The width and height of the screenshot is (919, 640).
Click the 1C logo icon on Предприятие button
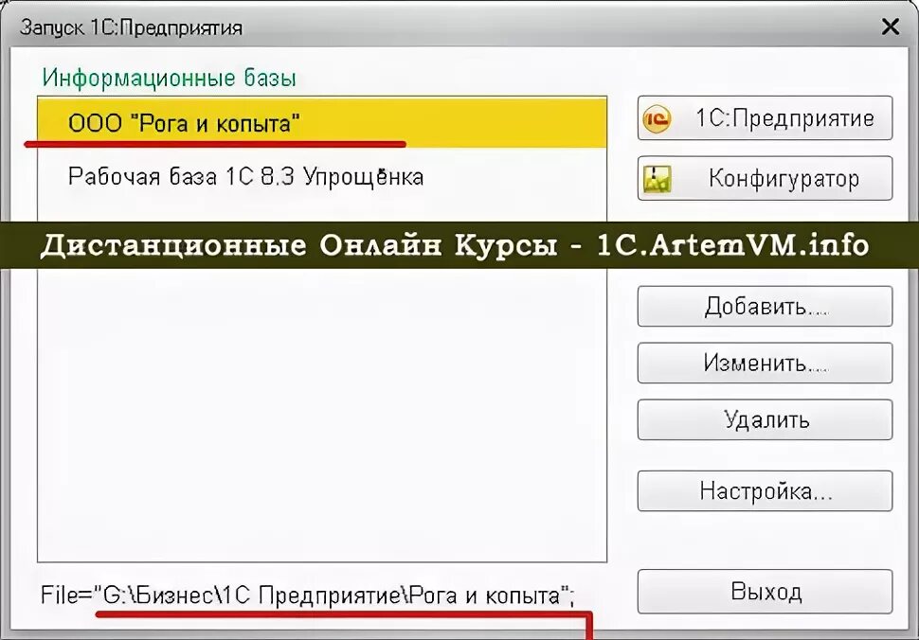pyautogui.click(x=657, y=119)
